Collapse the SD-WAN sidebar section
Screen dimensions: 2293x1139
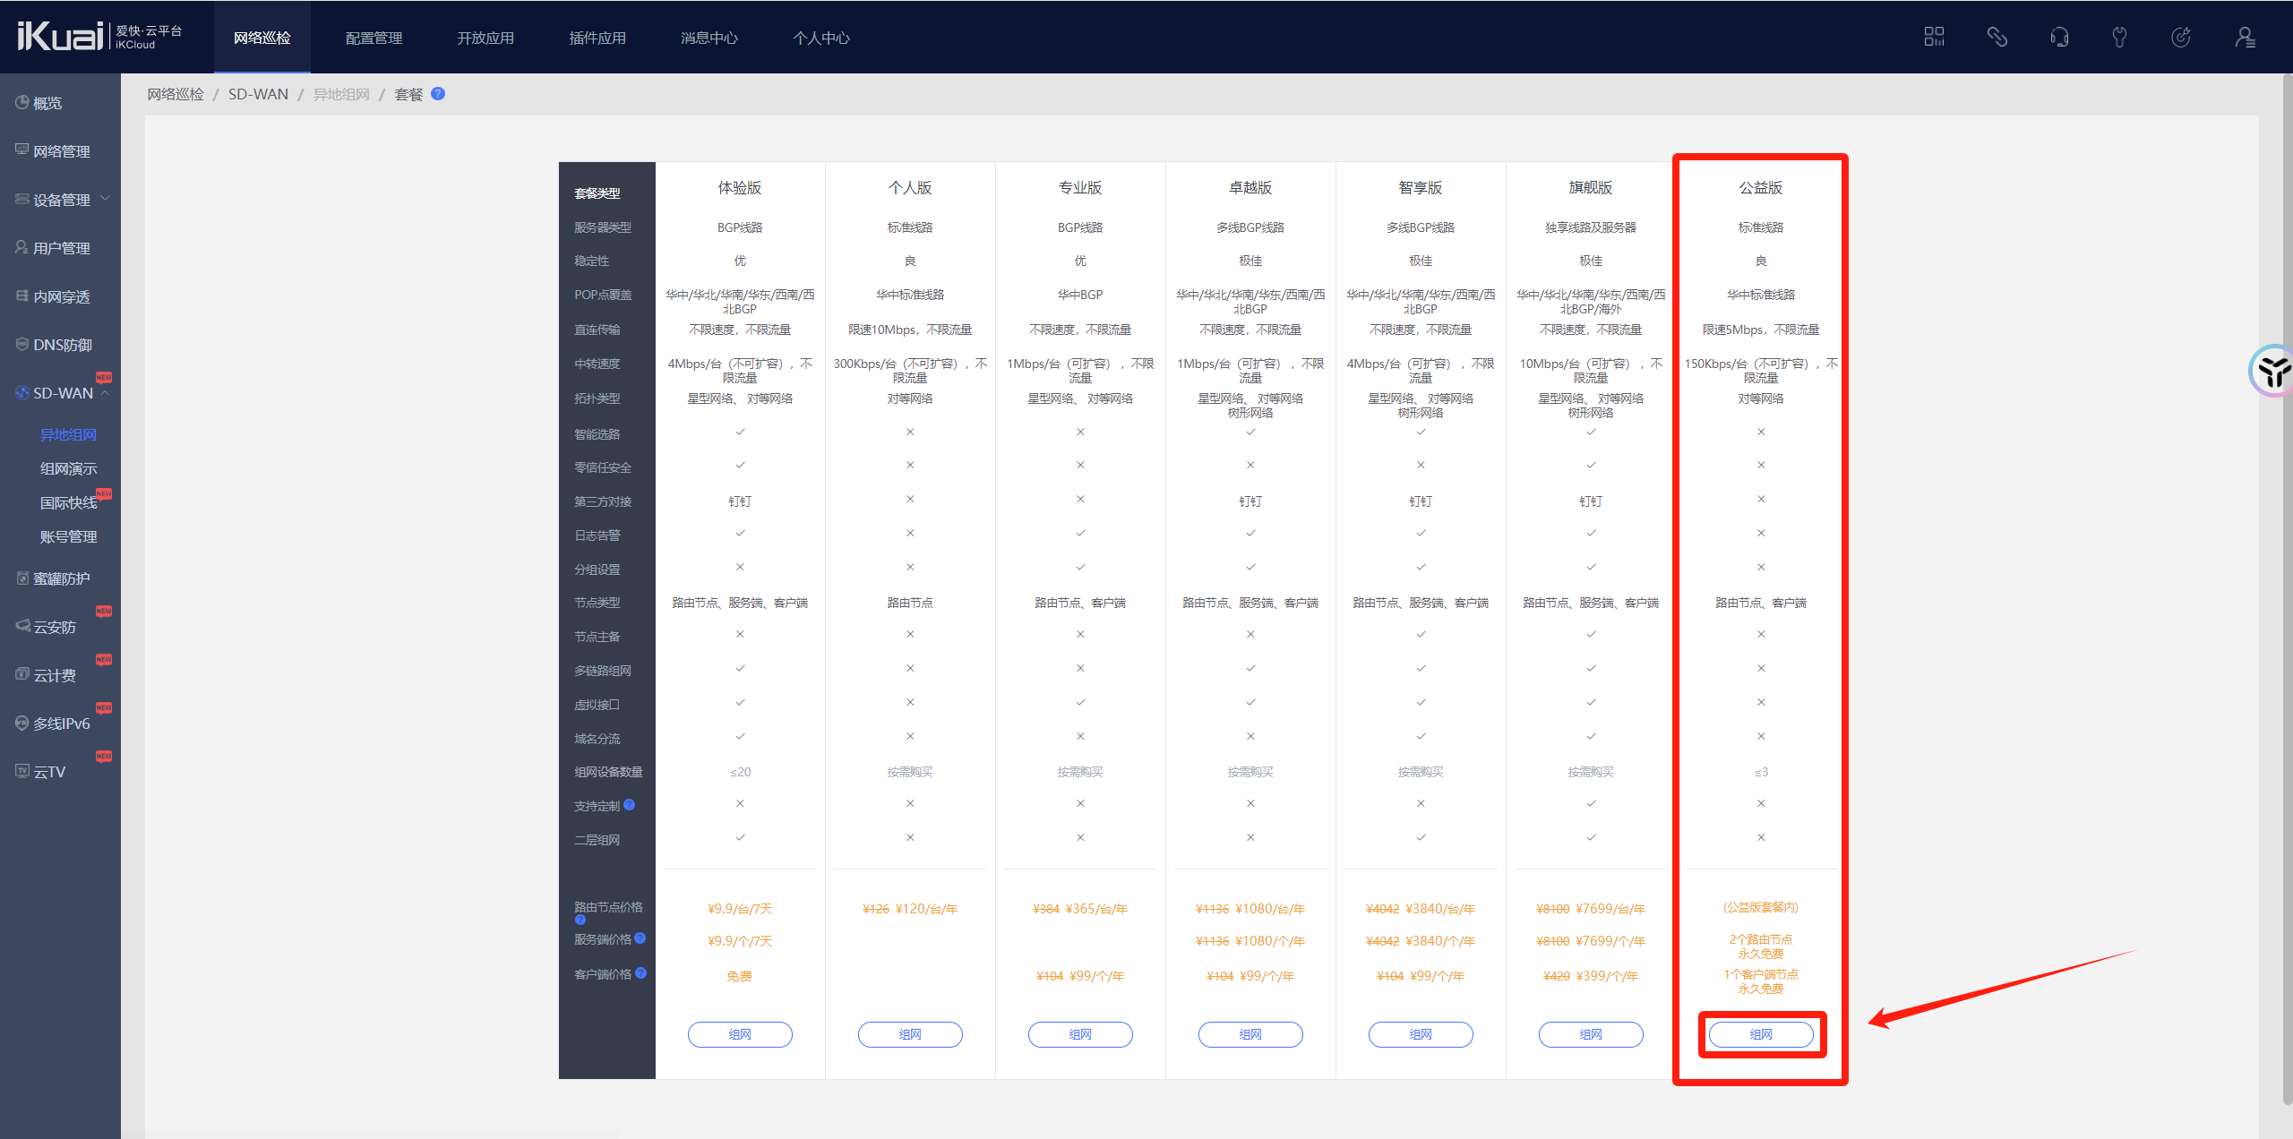pyautogui.click(x=63, y=393)
